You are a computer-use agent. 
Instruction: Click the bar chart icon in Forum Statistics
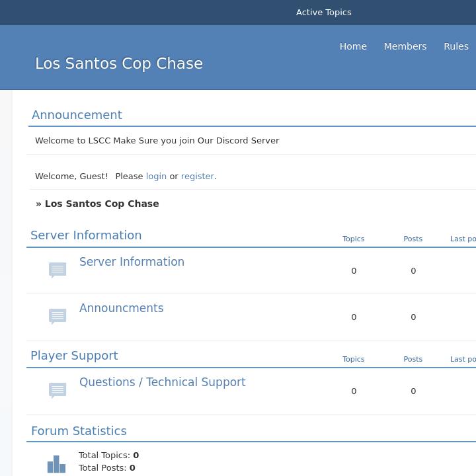(x=56, y=463)
